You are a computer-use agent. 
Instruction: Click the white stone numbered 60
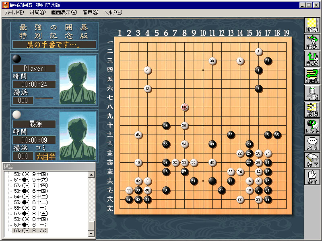pyautogui.click(x=184, y=107)
